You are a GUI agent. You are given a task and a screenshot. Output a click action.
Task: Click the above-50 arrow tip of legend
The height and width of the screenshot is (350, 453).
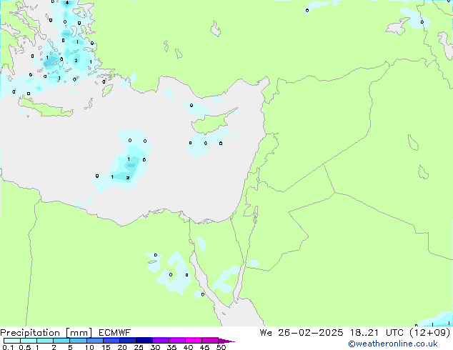click(x=226, y=341)
